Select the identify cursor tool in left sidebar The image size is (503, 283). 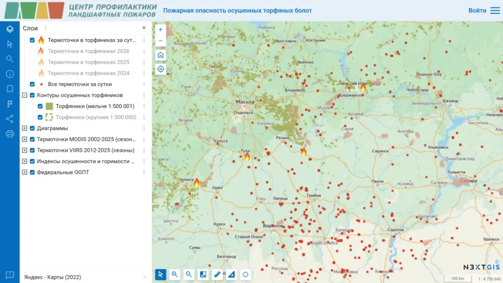pyautogui.click(x=10, y=44)
